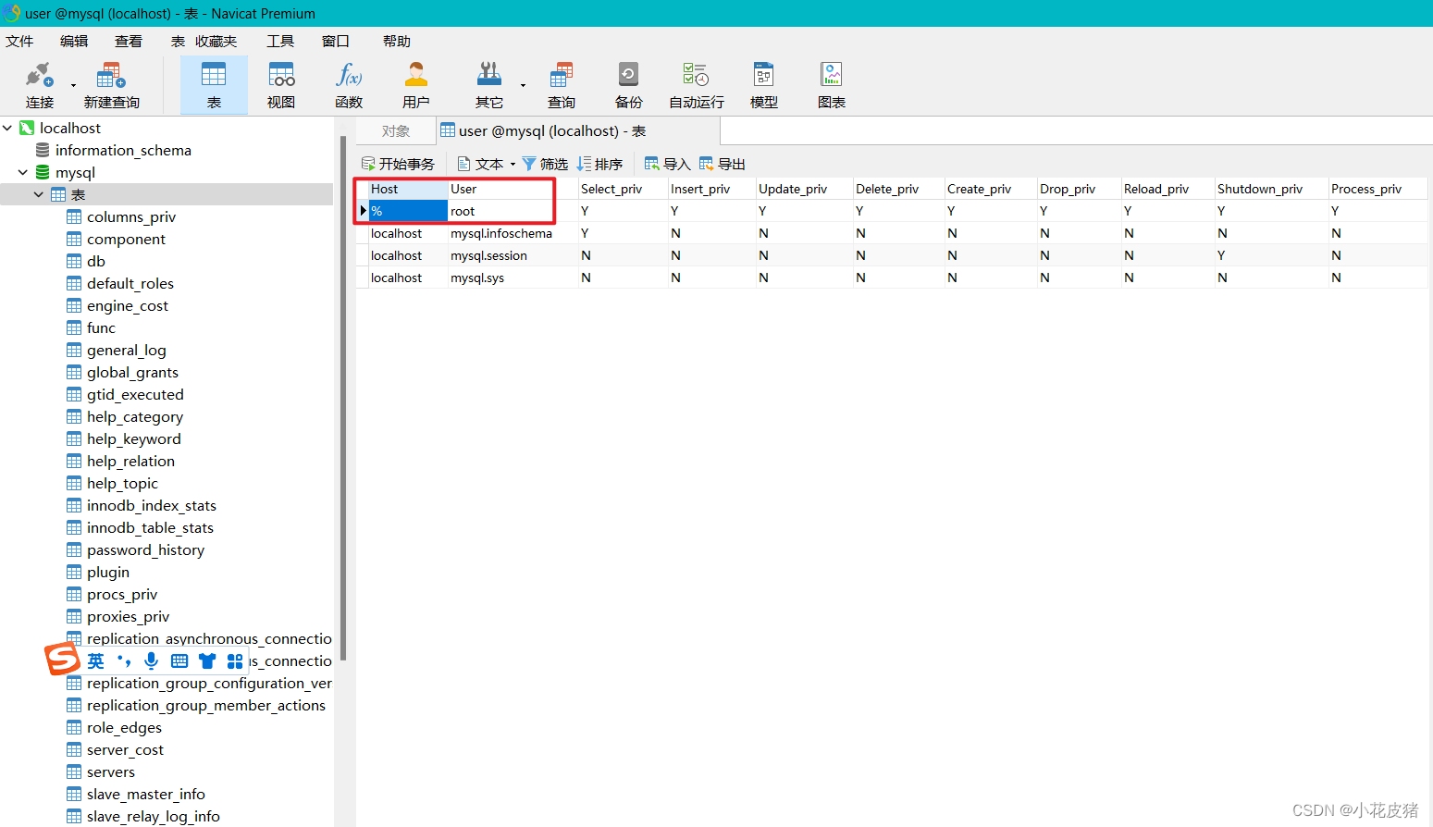This screenshot has height=827, width=1433.
Task: Collapse the localhost connection node
Action: [x=7, y=128]
